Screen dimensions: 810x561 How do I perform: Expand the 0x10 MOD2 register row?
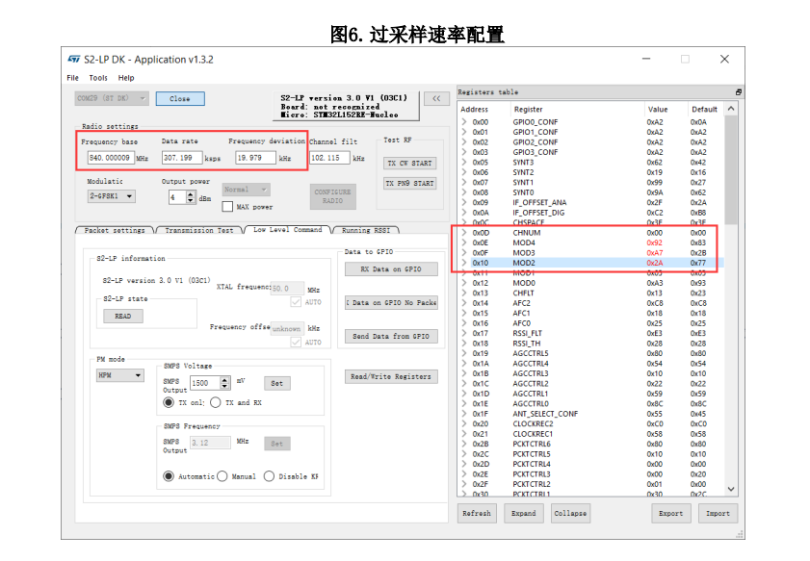[x=464, y=263]
